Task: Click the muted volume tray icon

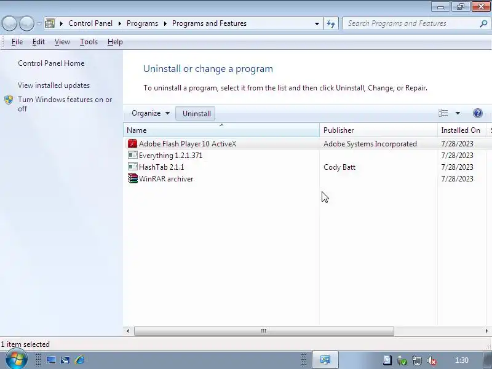Action: (432, 361)
